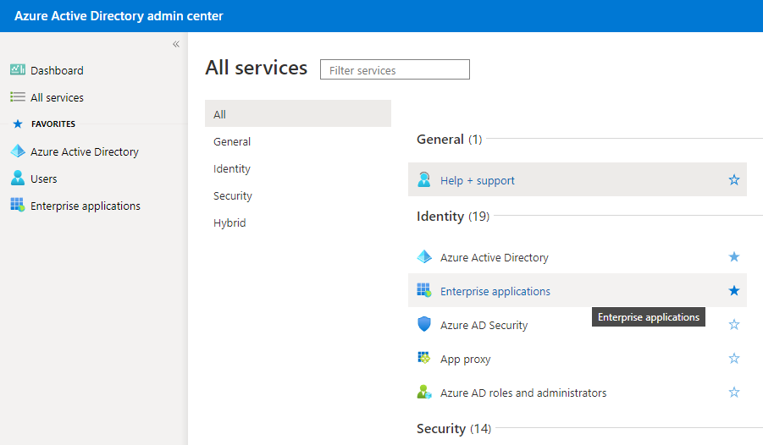Click the Azure Active Directory diamond icon in sidebar
Image resolution: width=763 pixels, height=445 pixels.
[18, 151]
